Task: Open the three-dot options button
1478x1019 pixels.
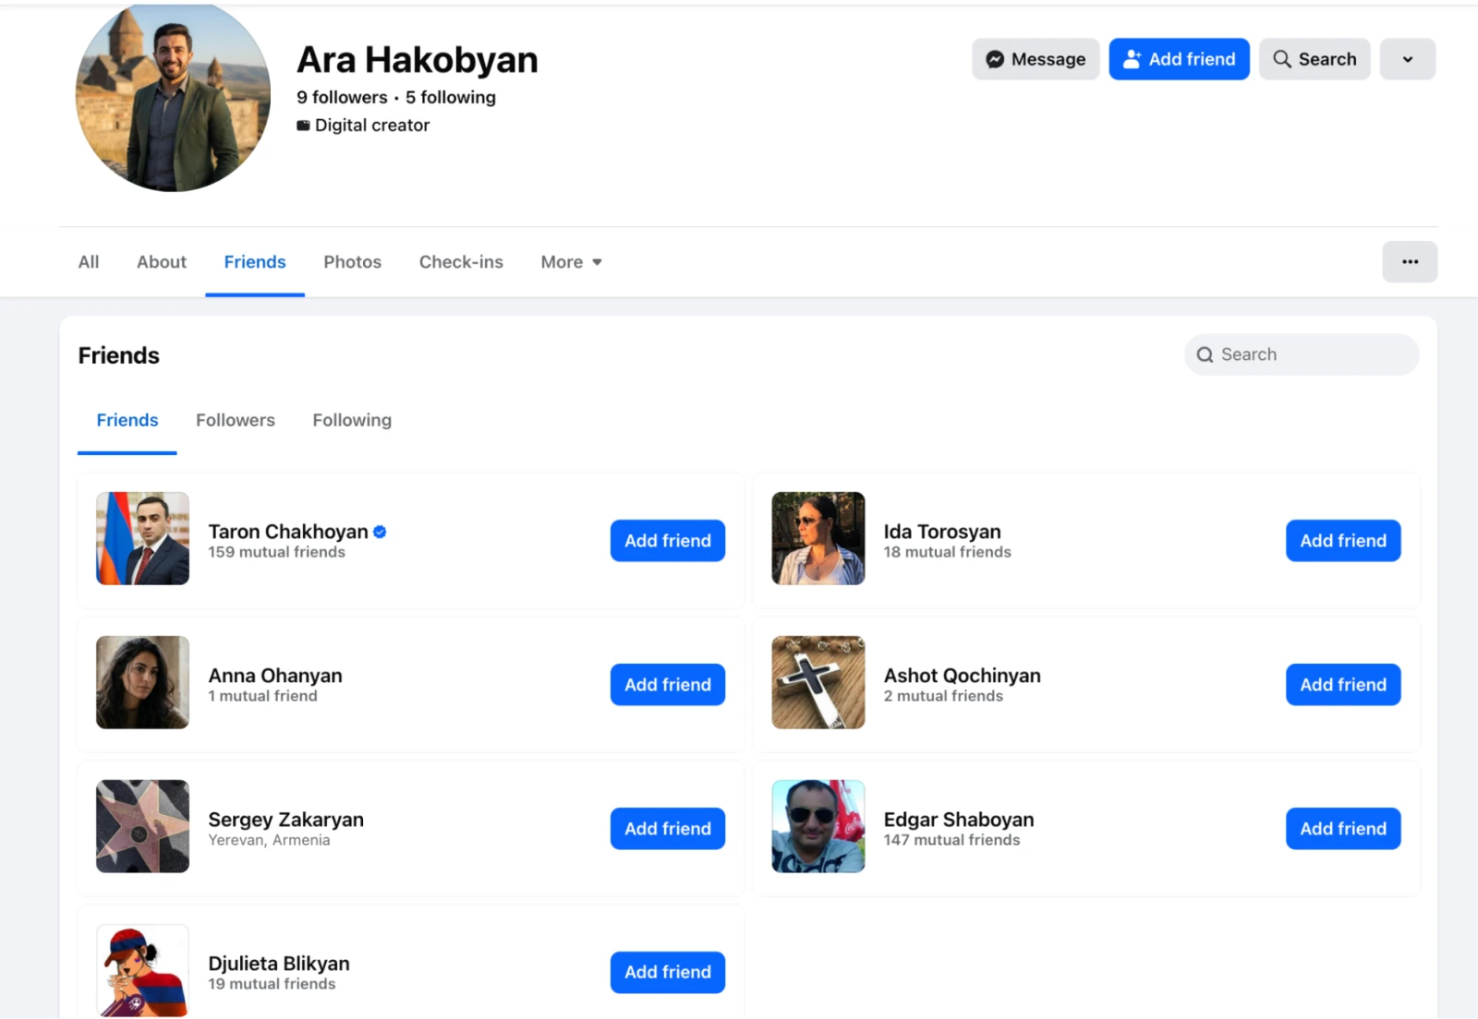Action: pos(1410,262)
